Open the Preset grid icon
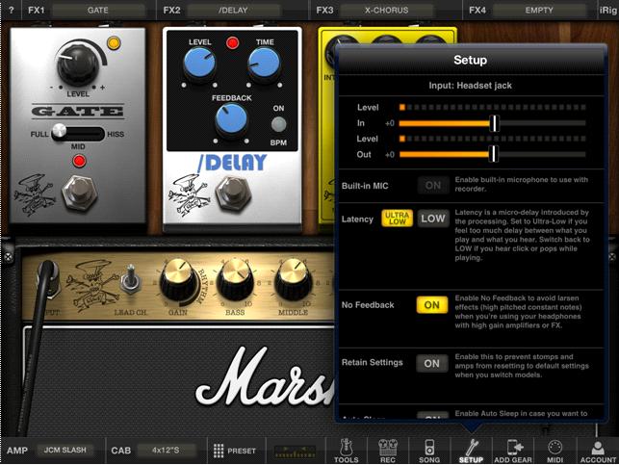The image size is (619, 465). [219, 451]
